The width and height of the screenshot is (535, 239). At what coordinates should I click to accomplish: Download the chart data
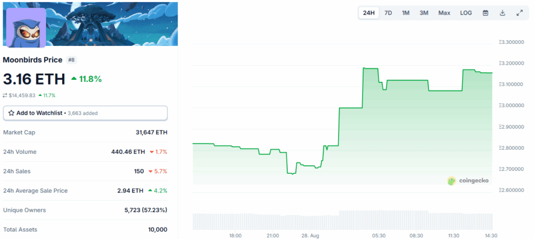point(503,13)
